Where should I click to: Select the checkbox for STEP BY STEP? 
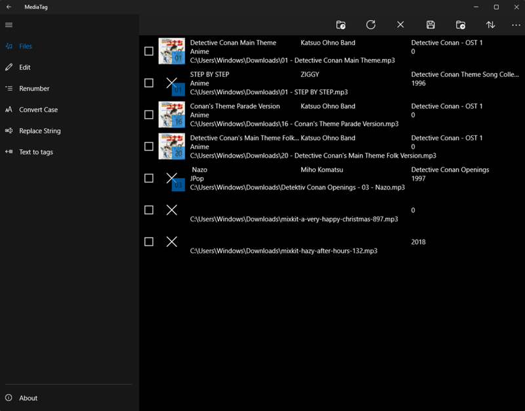(x=149, y=83)
